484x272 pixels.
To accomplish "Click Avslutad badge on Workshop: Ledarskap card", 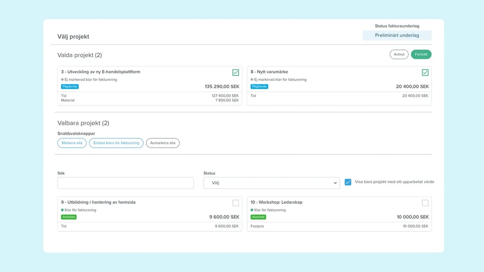I will click(x=258, y=217).
